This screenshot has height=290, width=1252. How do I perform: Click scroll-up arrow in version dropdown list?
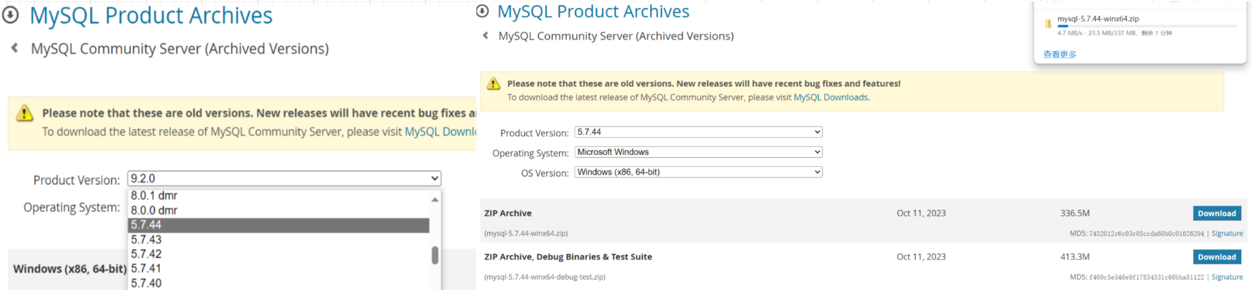point(435,200)
